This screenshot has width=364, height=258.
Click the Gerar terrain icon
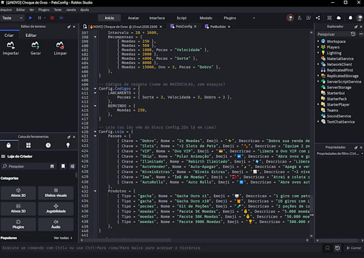click(x=35, y=48)
